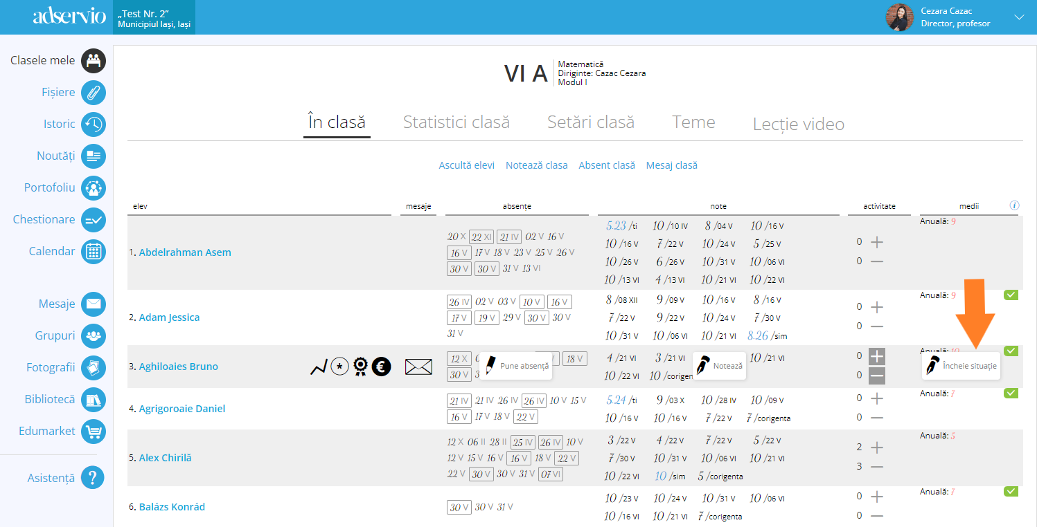This screenshot has height=527, width=1037.
Task: Click the Încheie situație button
Action: pos(961,366)
